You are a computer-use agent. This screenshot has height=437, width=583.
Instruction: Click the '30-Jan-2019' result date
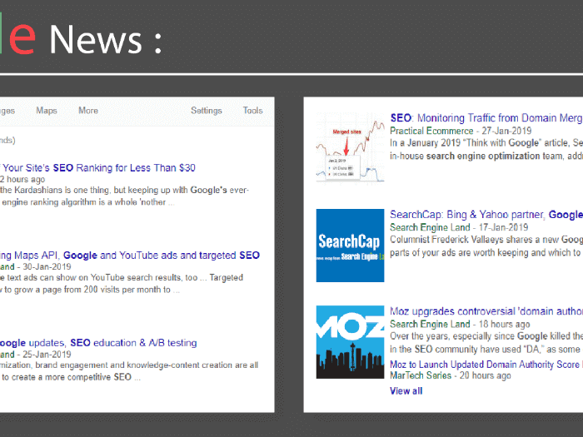47,267
